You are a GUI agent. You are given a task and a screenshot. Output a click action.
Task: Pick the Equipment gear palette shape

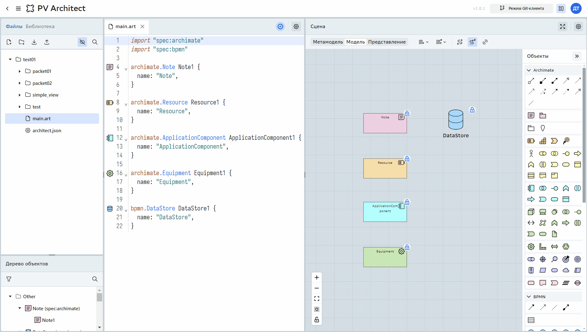[x=531, y=246]
